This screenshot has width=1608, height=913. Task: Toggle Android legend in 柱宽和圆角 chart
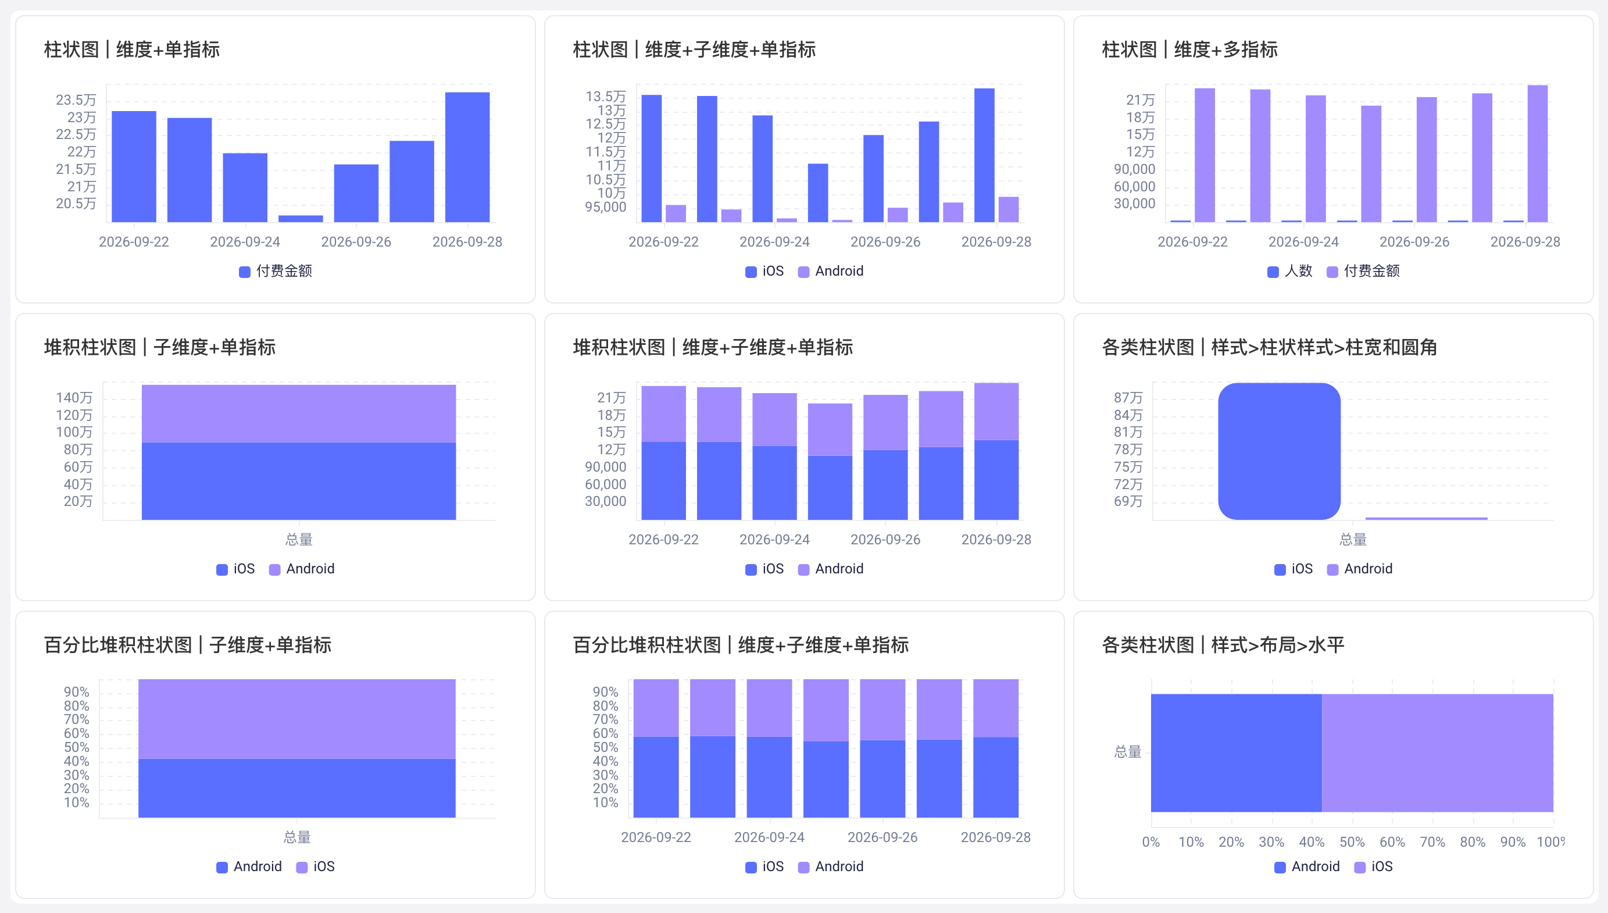[x=1360, y=569]
